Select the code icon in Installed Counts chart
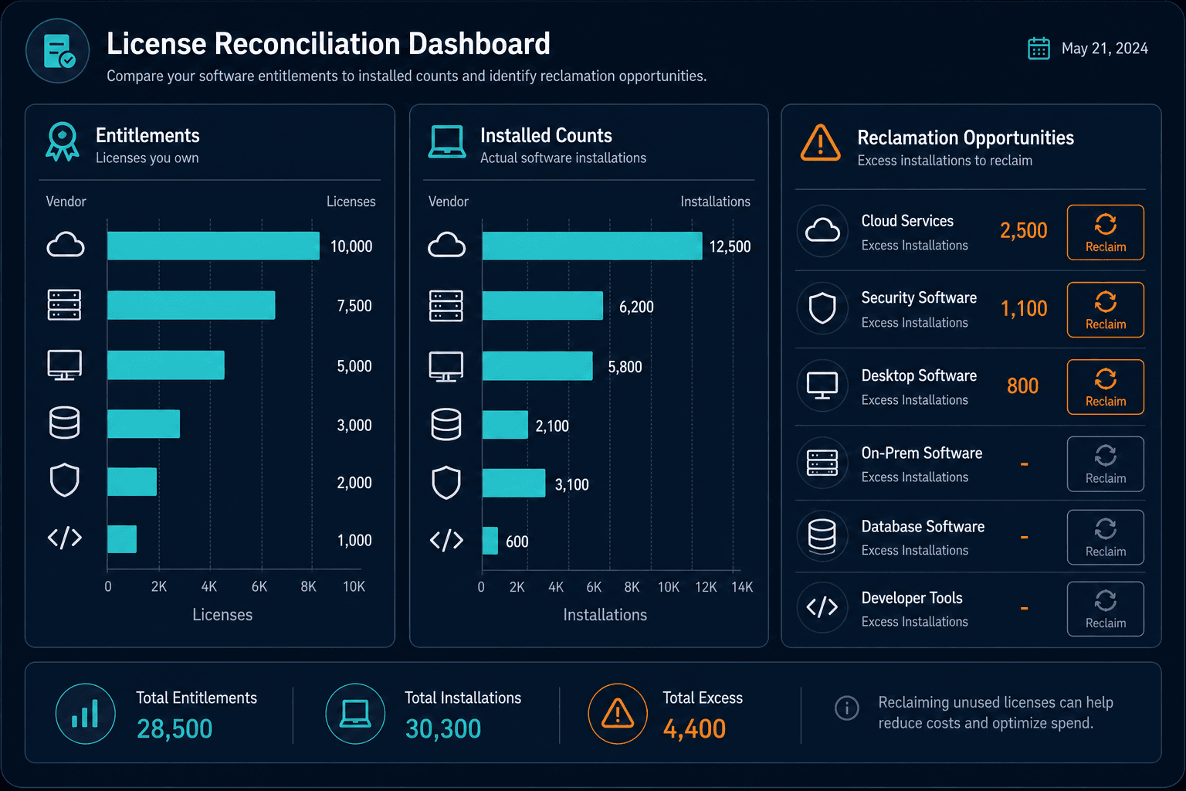Screen dimensions: 1186x791 [x=446, y=540]
